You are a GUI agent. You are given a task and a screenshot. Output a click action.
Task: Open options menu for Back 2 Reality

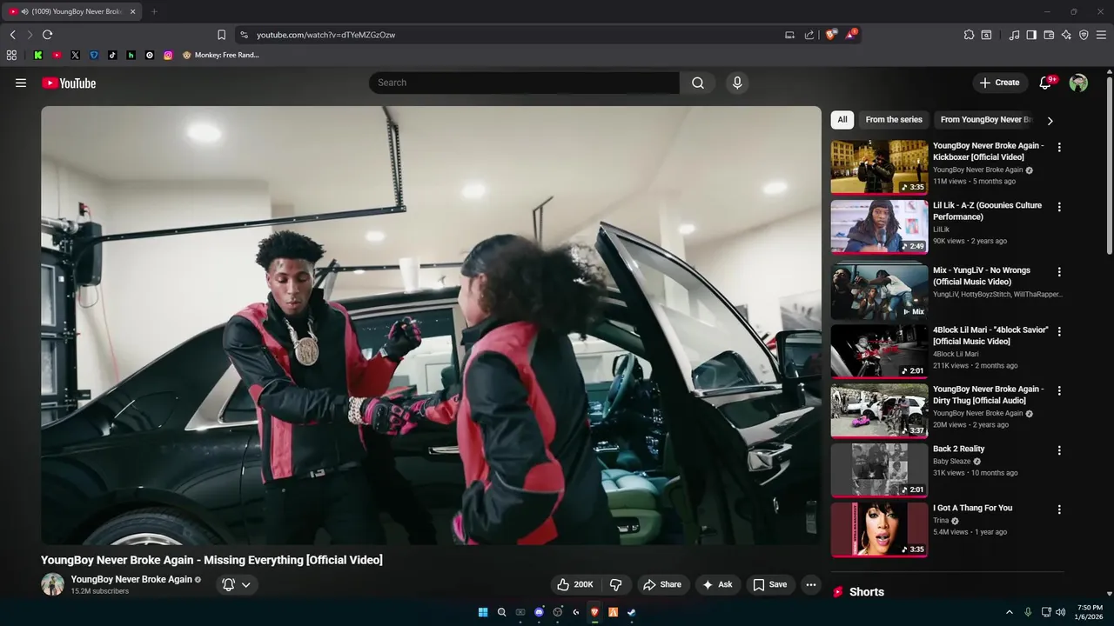click(x=1059, y=450)
